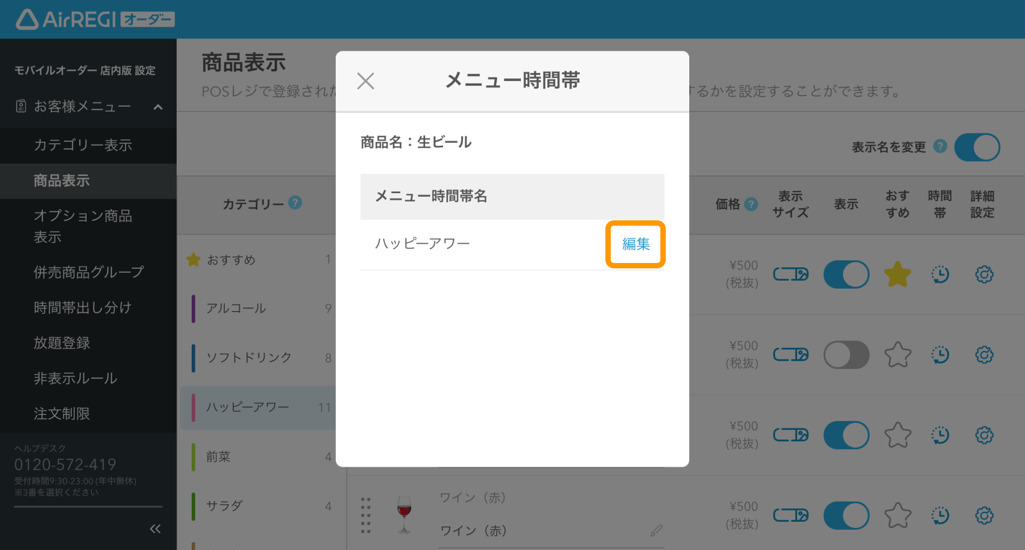Click display size icon in third product row
1025x550 pixels.
coord(791,435)
